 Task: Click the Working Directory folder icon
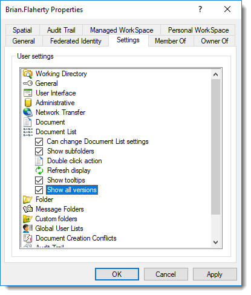click(x=28, y=74)
